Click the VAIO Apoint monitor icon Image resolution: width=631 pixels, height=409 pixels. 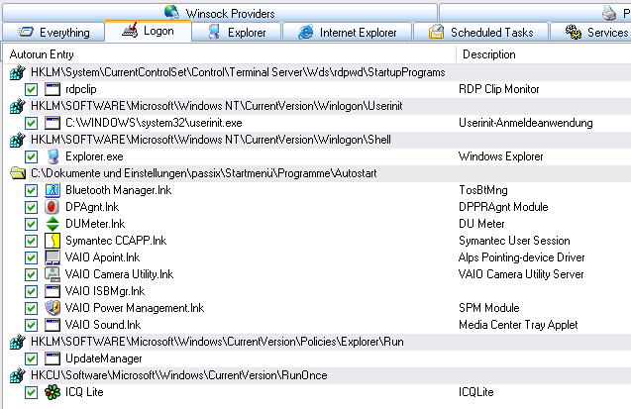coord(53,257)
